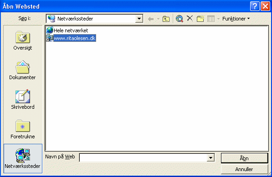Switch to the Skrivebord (Desktop) location

click(23, 100)
